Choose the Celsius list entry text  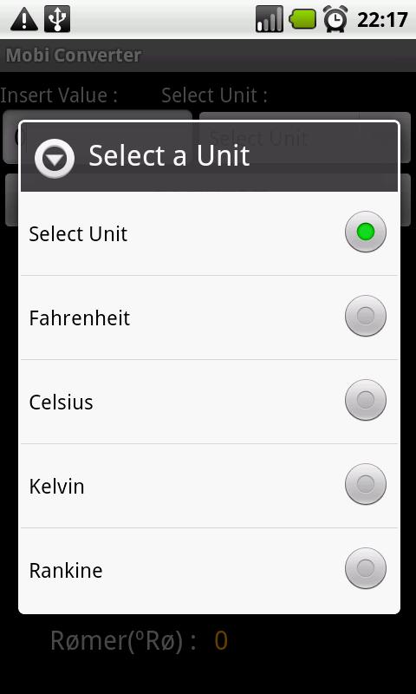point(61,402)
